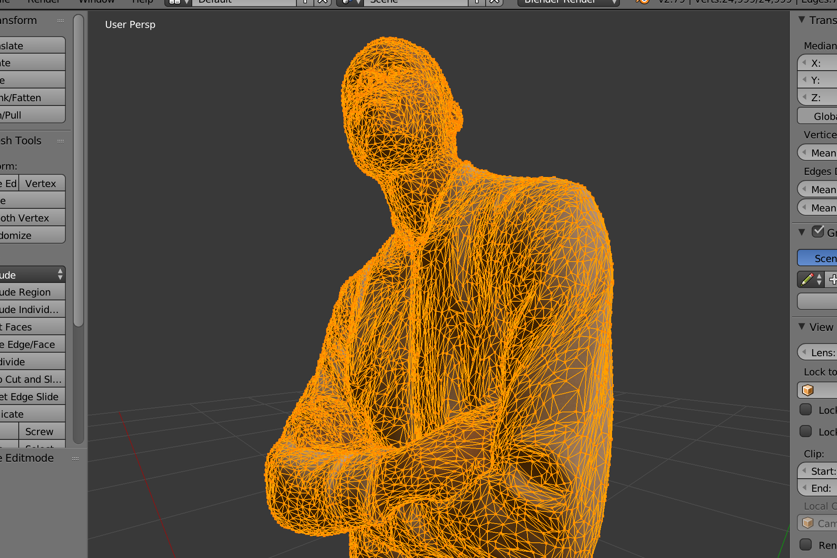Screen dimensions: 837x558
Task: Open the Help menu
Action: coord(143,1)
